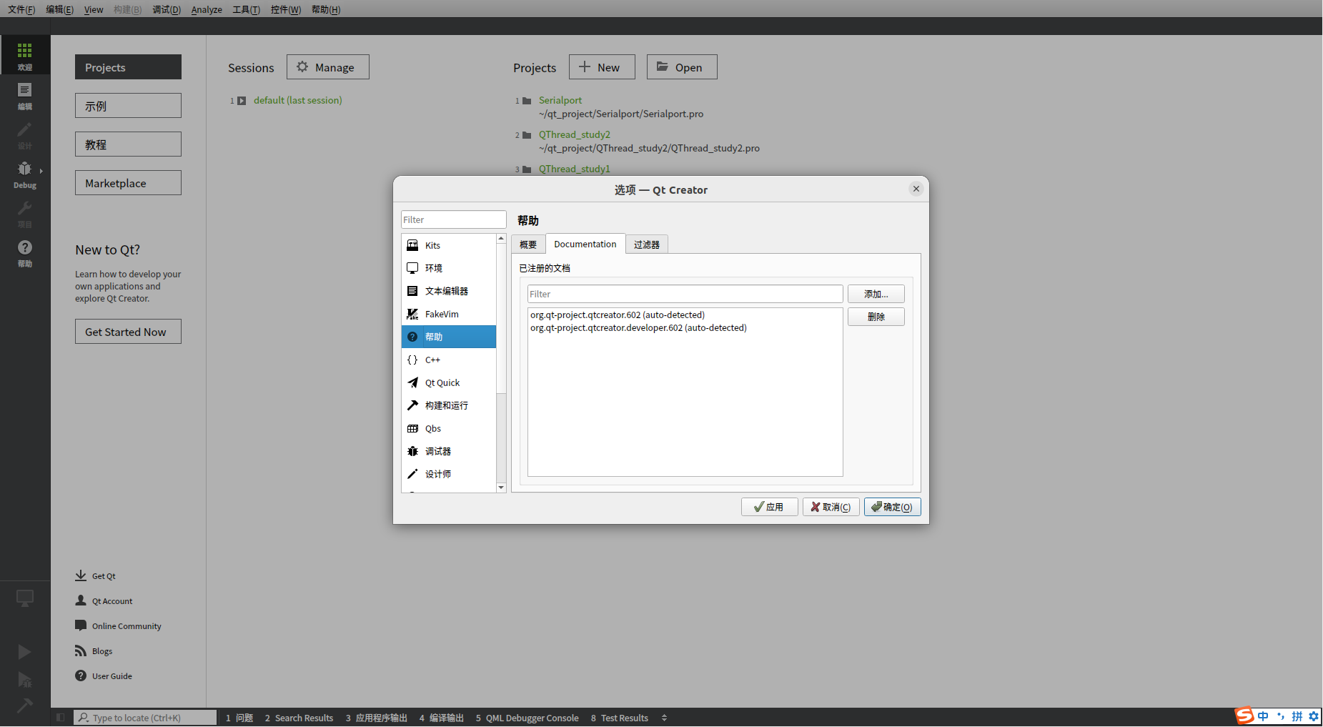Screen dimensions: 1323x727
Task: Focus the registered documentation Filter field
Action: pos(685,294)
